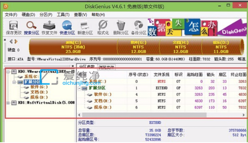Viewport: 248px width, 143px height.
Task: Select 娱乐(D:) 11.0GB partition in disk bar
Action: coord(221,47)
